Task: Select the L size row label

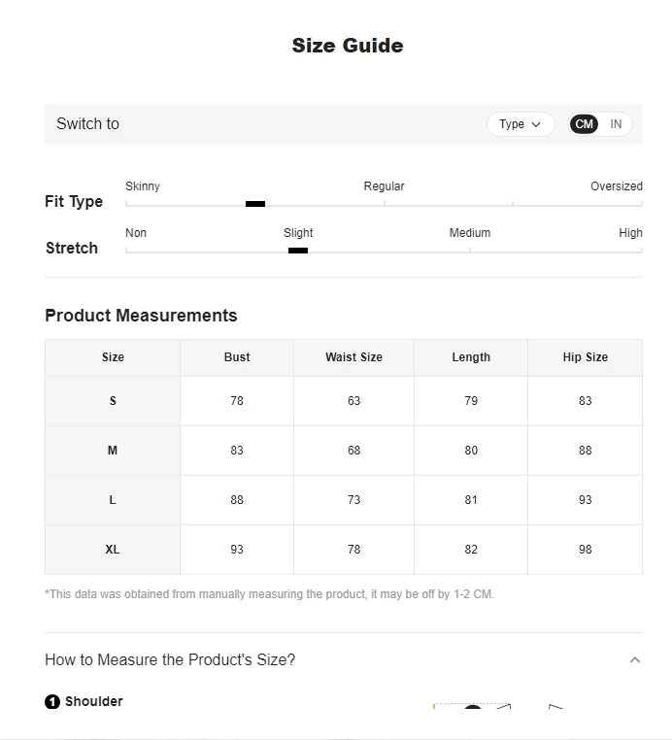Action: point(113,500)
